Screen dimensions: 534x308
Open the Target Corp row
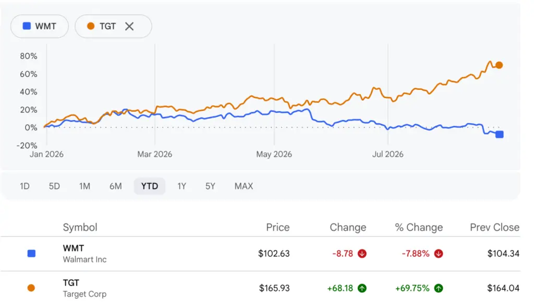point(261,289)
